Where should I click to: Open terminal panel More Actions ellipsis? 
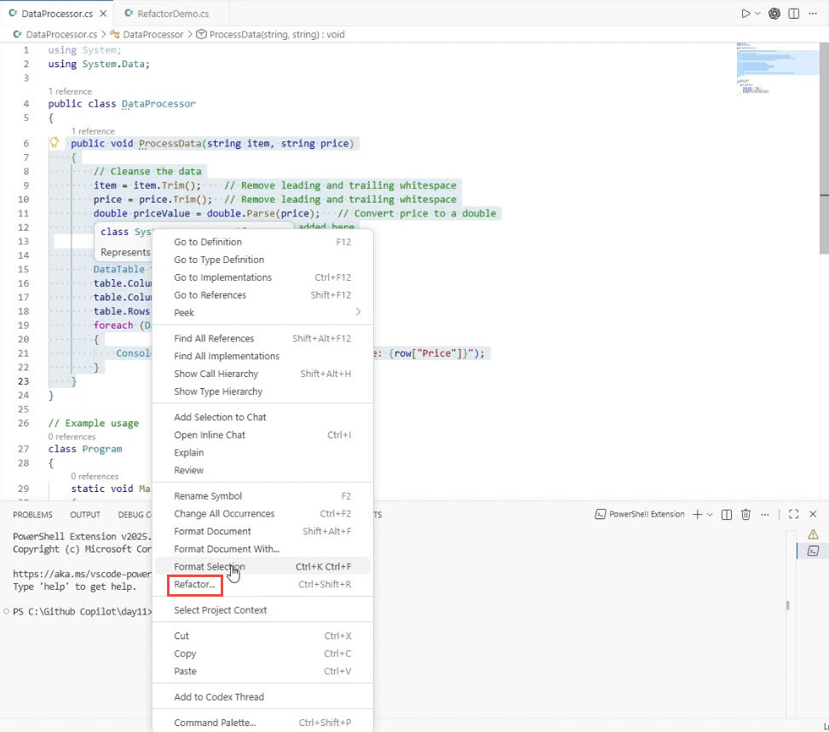765,514
